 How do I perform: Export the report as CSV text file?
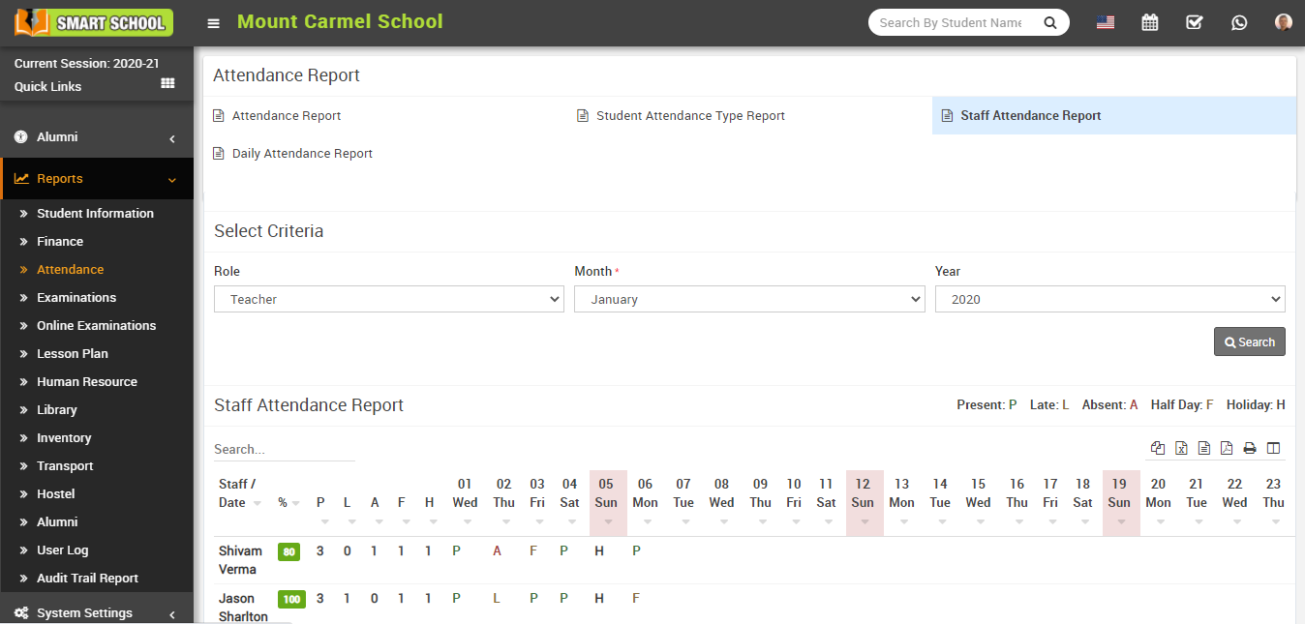pyautogui.click(x=1203, y=448)
